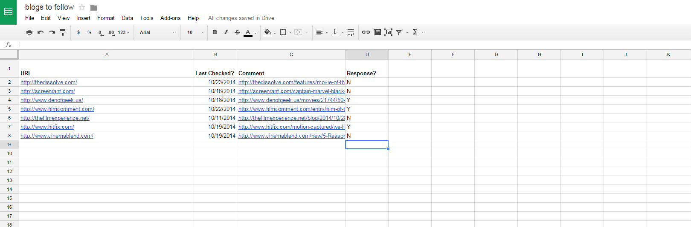Insert a comment with the toolbar icon

377,32
